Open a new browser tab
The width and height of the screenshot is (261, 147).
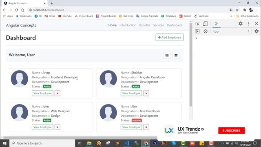(52, 3)
